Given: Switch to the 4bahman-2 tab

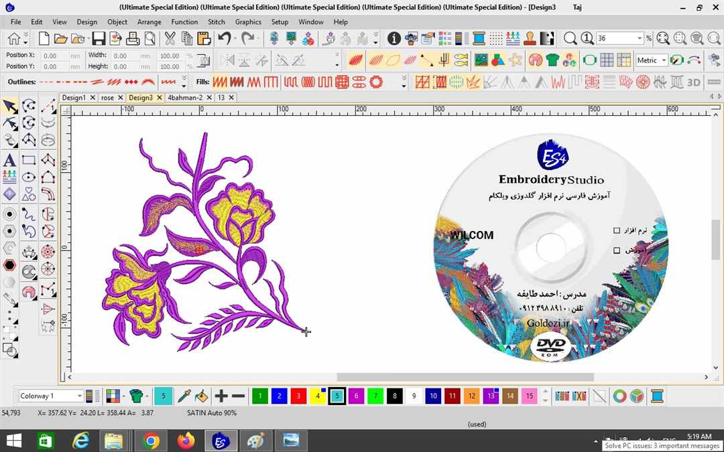Looking at the screenshot, I should click(185, 97).
